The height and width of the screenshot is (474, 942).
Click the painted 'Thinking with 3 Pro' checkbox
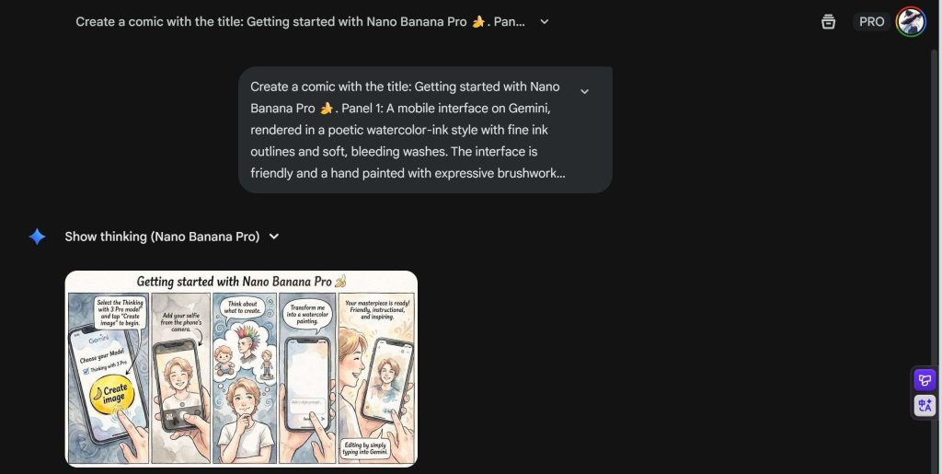pos(86,370)
